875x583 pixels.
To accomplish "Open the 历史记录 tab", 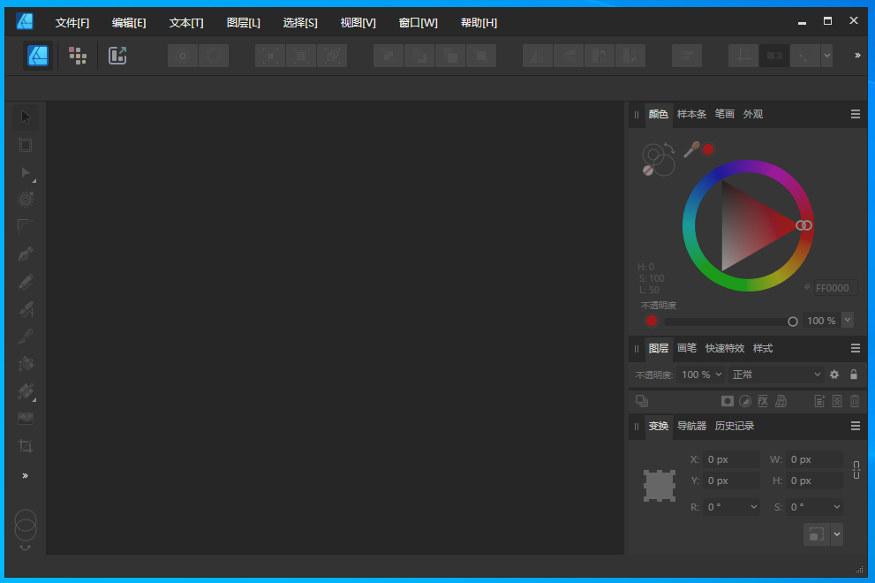I will pyautogui.click(x=734, y=426).
